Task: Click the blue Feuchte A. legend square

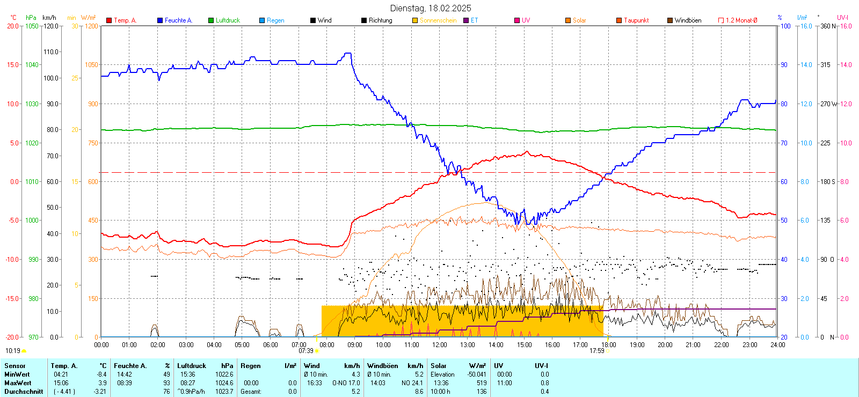Action: (x=160, y=20)
